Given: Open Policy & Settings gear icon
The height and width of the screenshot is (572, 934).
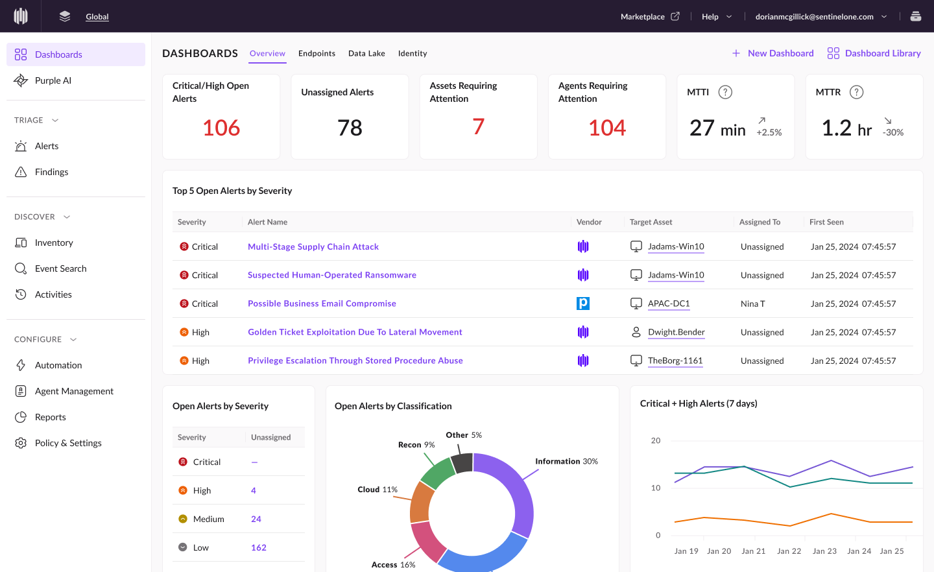Looking at the screenshot, I should coord(21,443).
